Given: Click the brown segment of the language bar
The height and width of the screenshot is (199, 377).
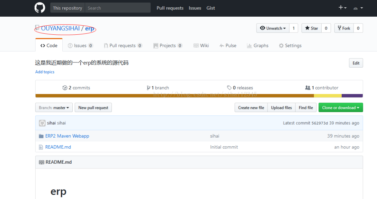Looking at the screenshot, I should [174, 96].
